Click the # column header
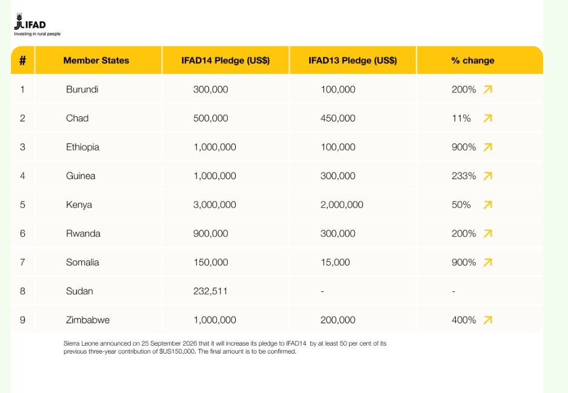568x393 pixels. (22, 61)
